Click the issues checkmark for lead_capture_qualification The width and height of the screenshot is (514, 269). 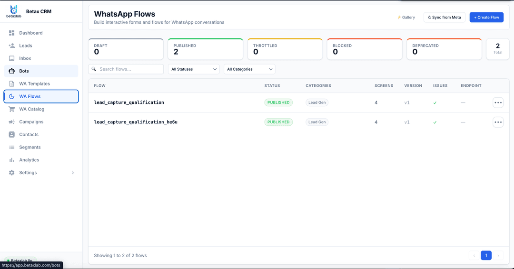[435, 102]
